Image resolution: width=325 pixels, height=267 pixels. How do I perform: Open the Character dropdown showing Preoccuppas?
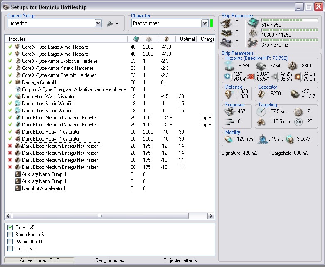coord(204,23)
